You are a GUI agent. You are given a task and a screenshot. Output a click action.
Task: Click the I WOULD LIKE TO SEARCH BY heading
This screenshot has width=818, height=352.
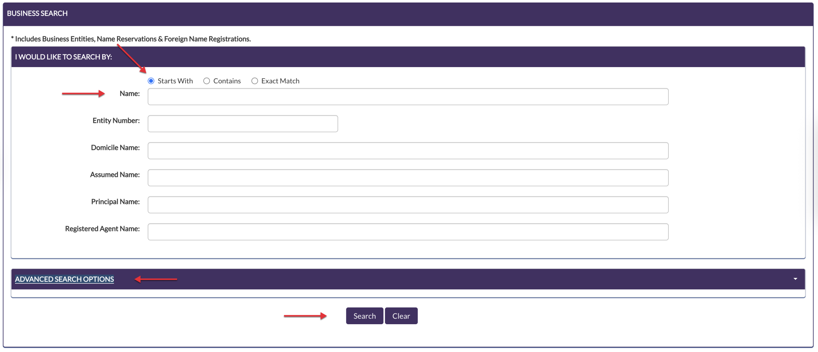pyautogui.click(x=63, y=57)
